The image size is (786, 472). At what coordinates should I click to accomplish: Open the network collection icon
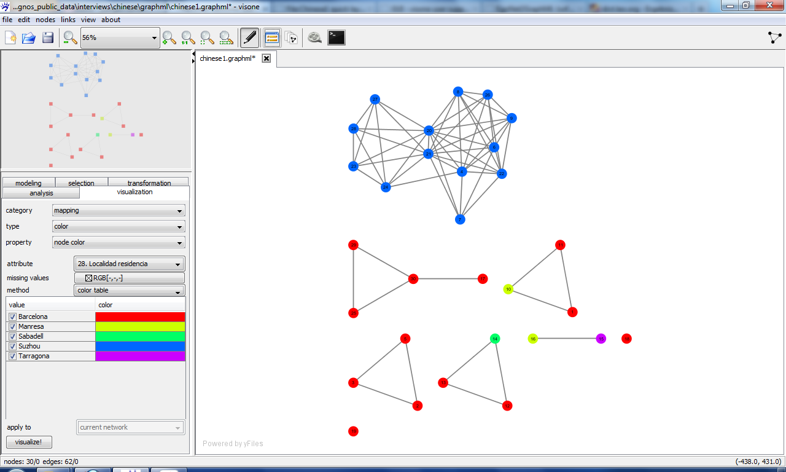point(292,38)
